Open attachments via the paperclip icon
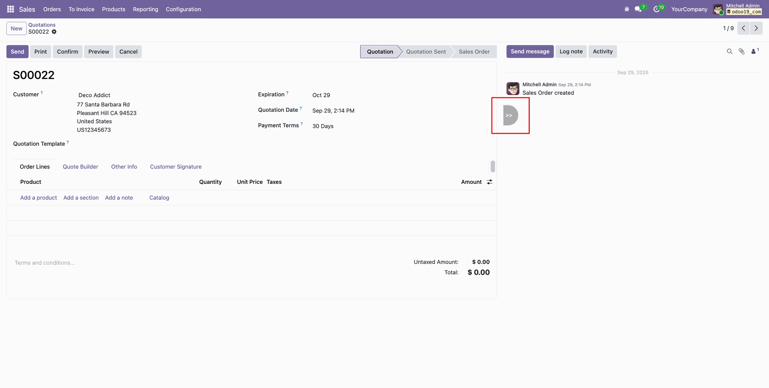 [741, 52]
